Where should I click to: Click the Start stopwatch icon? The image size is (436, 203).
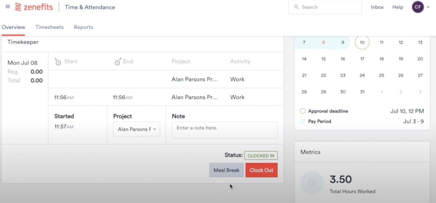point(58,62)
